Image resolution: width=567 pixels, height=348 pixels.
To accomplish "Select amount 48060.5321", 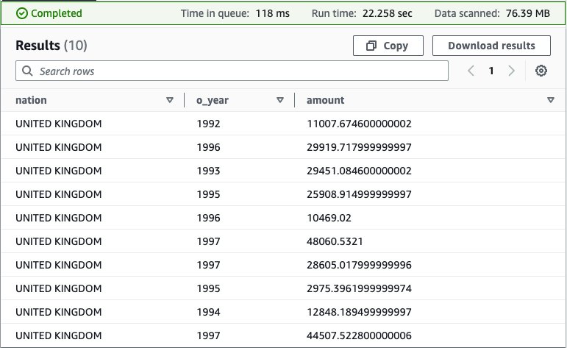I will point(335,241).
